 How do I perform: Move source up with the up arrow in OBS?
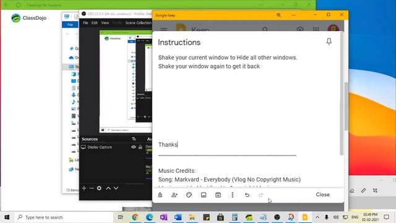point(108,188)
